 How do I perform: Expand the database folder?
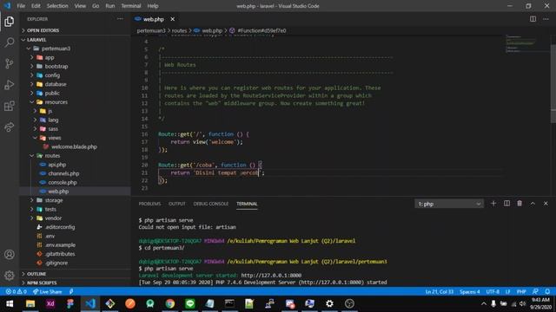(76, 84)
